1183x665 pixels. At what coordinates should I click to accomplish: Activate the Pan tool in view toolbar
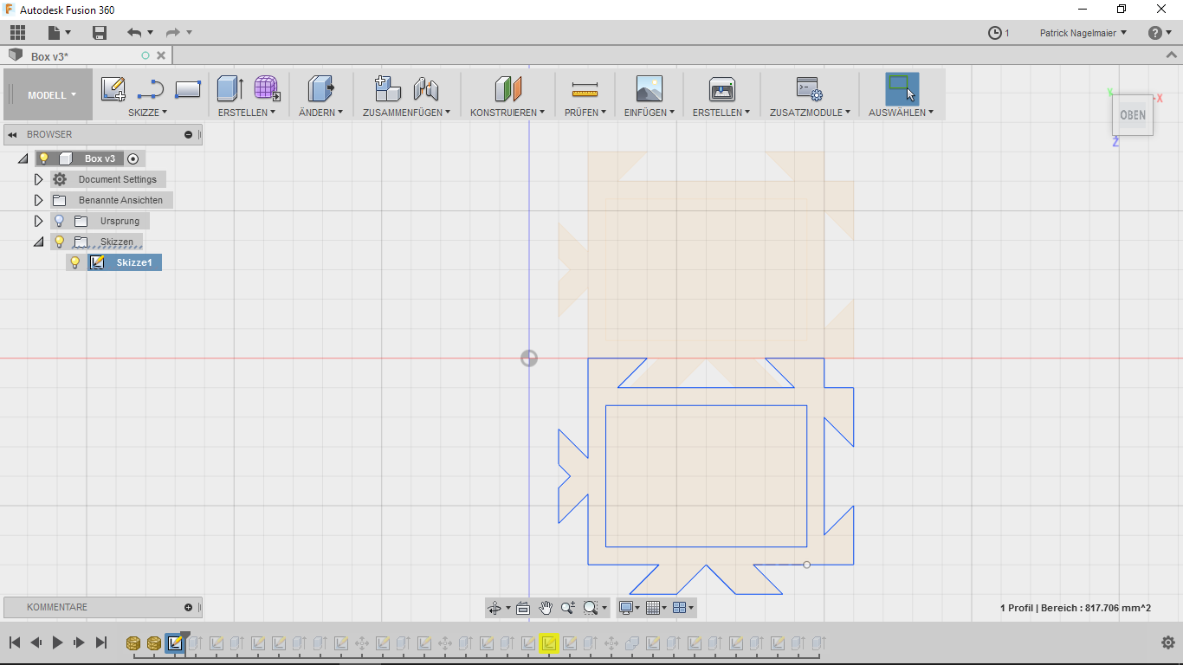pos(546,608)
